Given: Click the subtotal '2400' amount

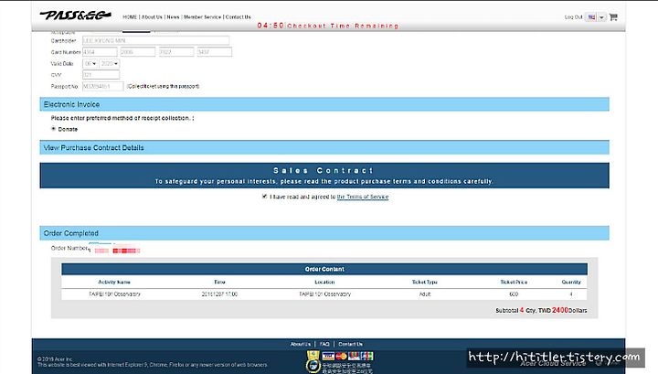Looking at the screenshot, I should 560,310.
